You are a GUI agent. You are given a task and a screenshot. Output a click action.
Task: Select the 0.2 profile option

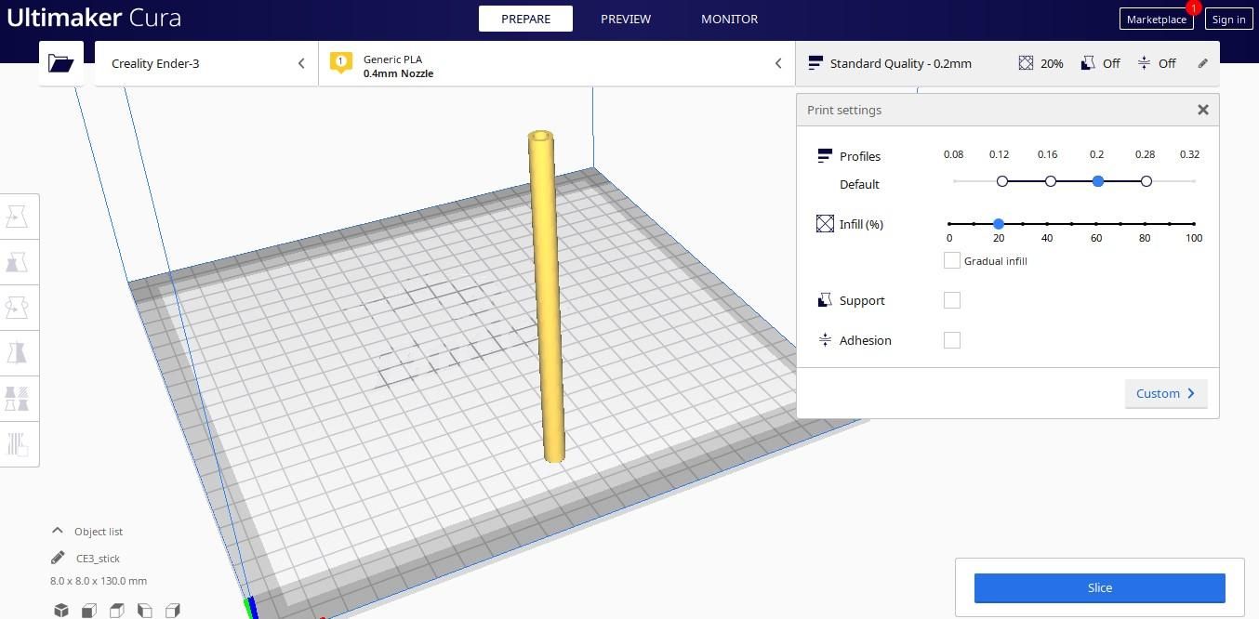(x=1098, y=181)
